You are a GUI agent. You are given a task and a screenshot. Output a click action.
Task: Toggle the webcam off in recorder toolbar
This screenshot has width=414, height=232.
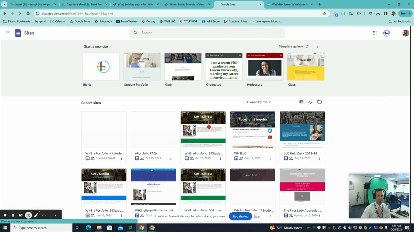click(x=21, y=215)
